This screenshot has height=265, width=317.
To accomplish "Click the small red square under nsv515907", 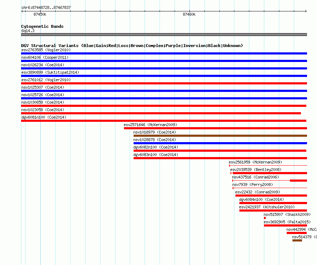I will (265, 218).
